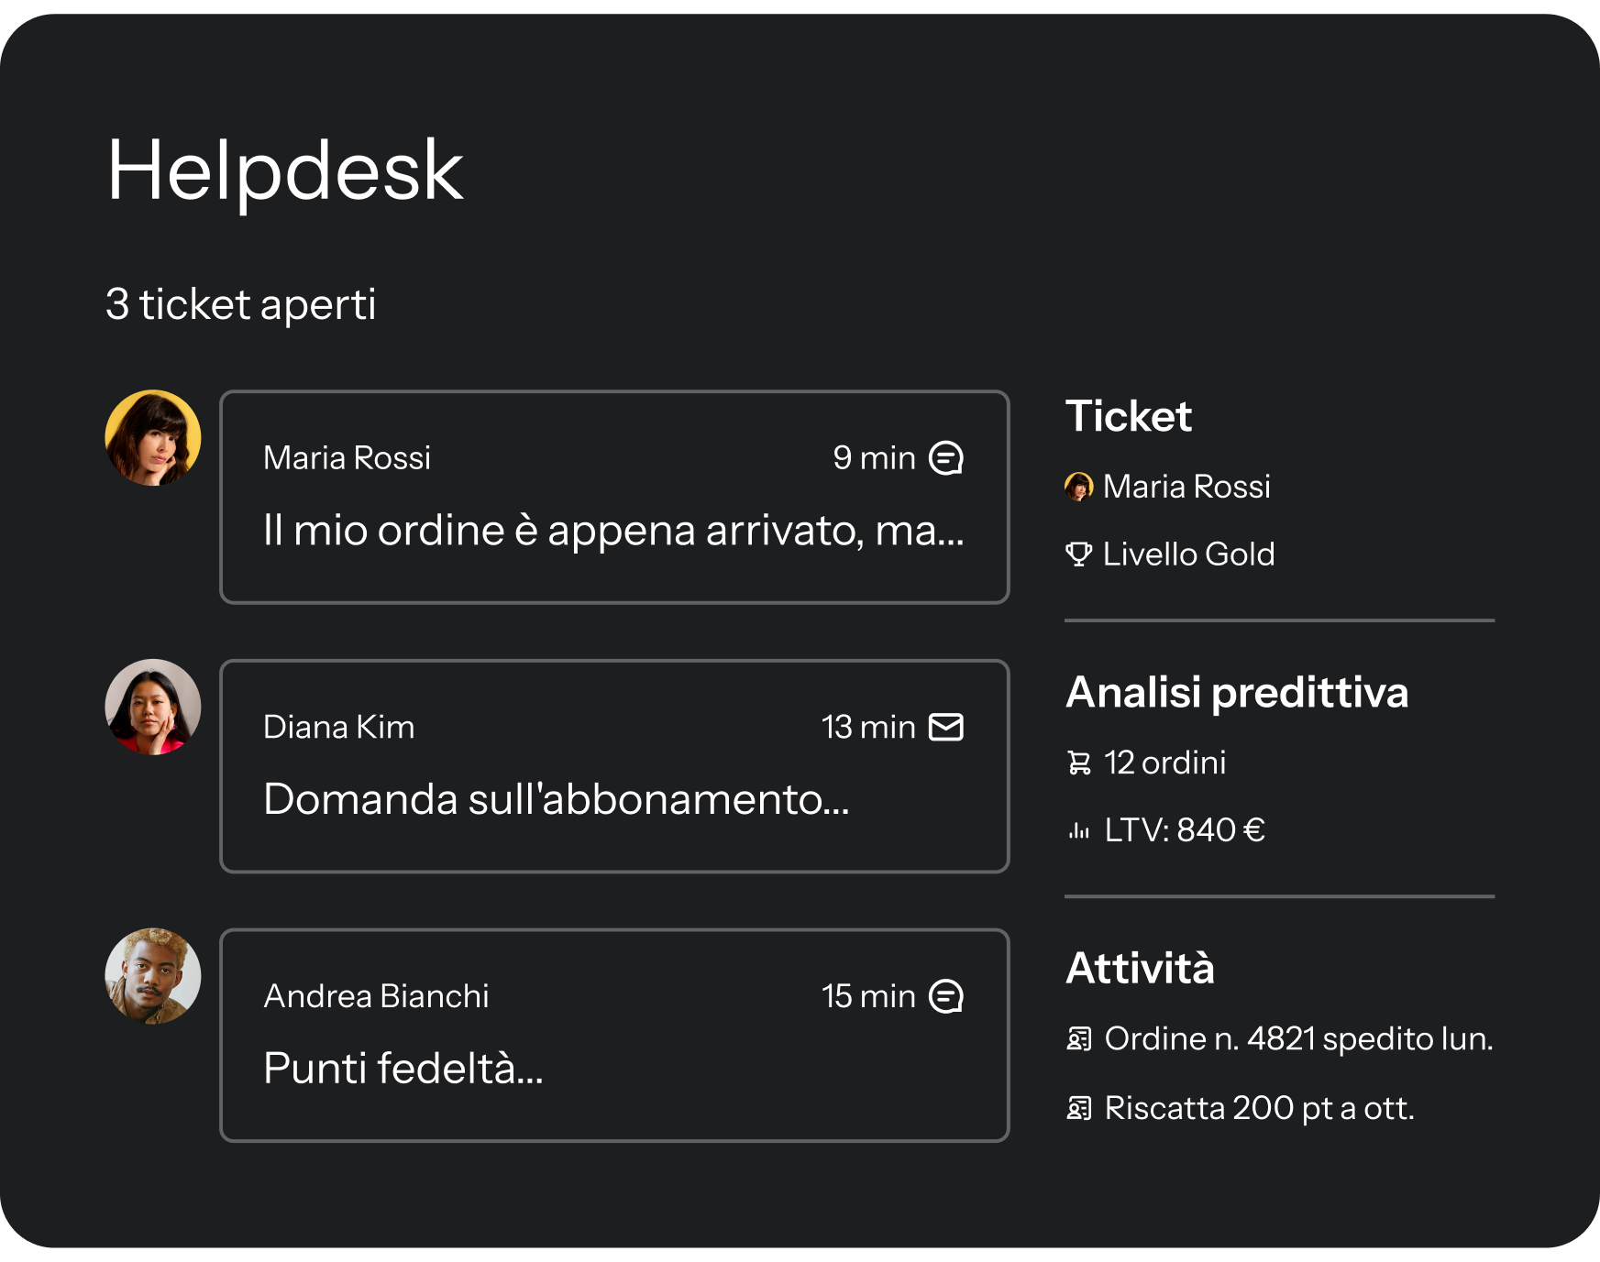Click the email envelope icon on Diana Kim's ticket
The image size is (1600, 1262).
click(945, 727)
